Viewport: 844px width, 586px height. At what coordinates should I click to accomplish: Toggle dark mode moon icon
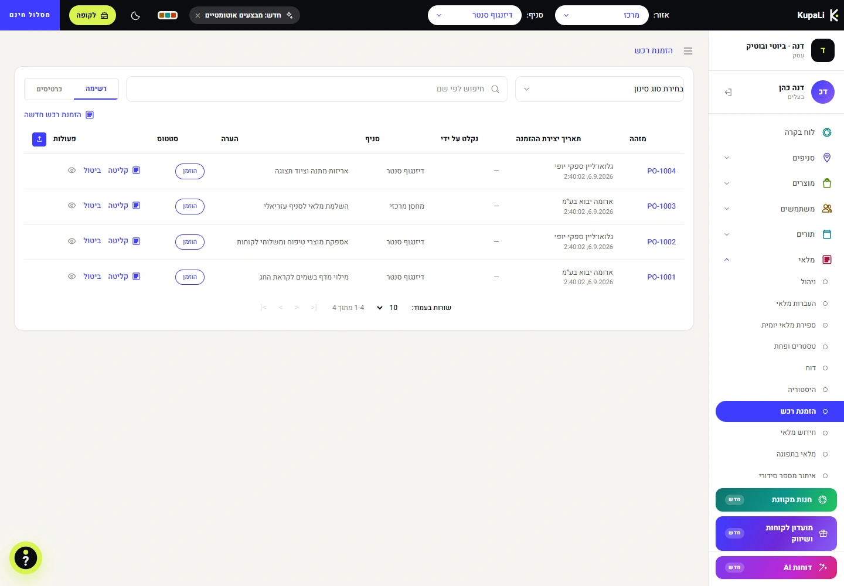(135, 15)
